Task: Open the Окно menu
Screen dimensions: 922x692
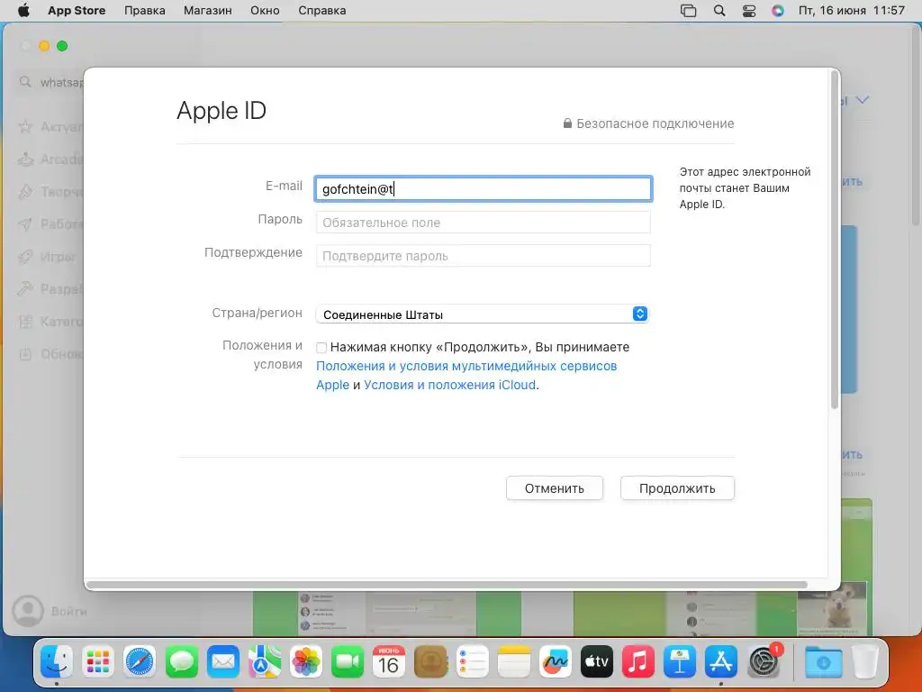Action: tap(265, 11)
